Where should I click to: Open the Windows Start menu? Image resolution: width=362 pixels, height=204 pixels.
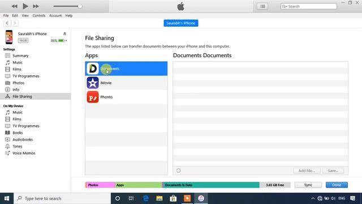tap(7, 198)
